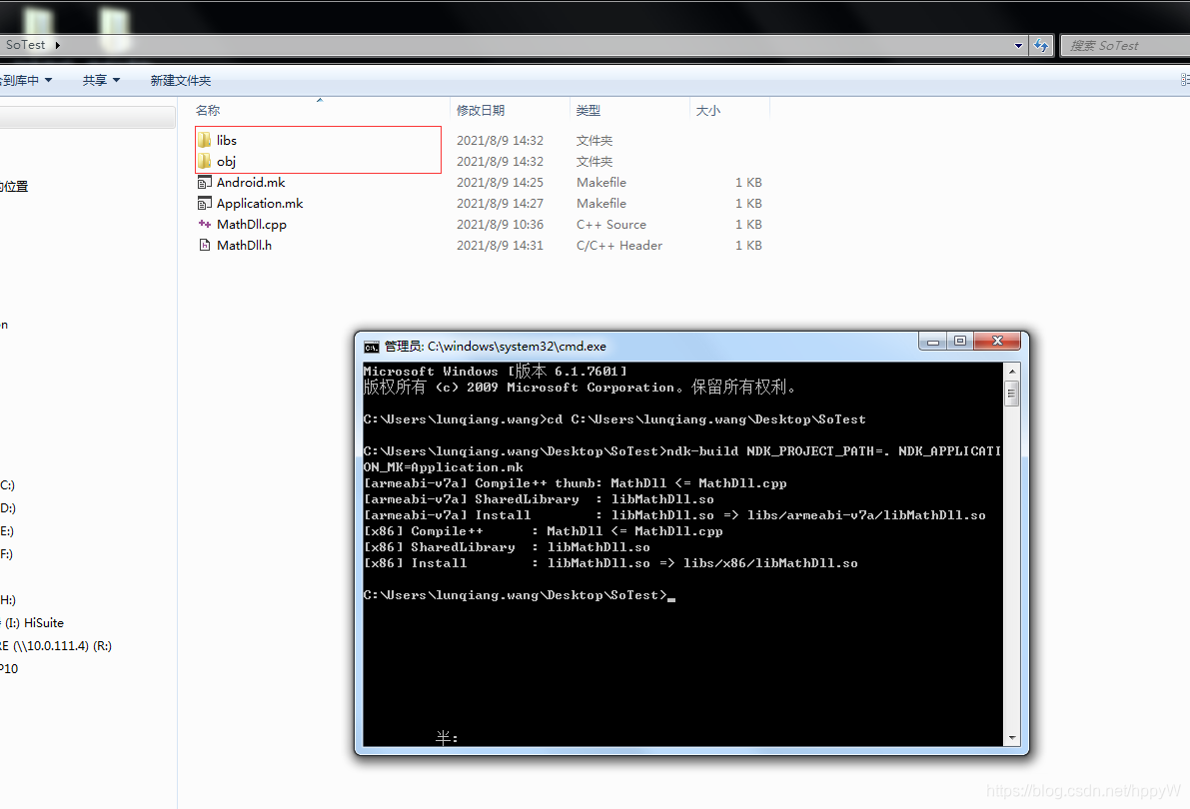Viewport: 1190px width, 809px height.
Task: Sort files by 名称 column header
Action: tap(208, 111)
